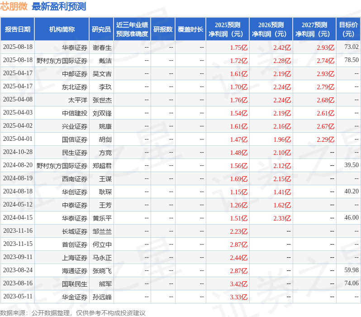This screenshot has width=361, height=317.
Task: Click 2.42亿 2026 forecast value
Action: pos(282,48)
